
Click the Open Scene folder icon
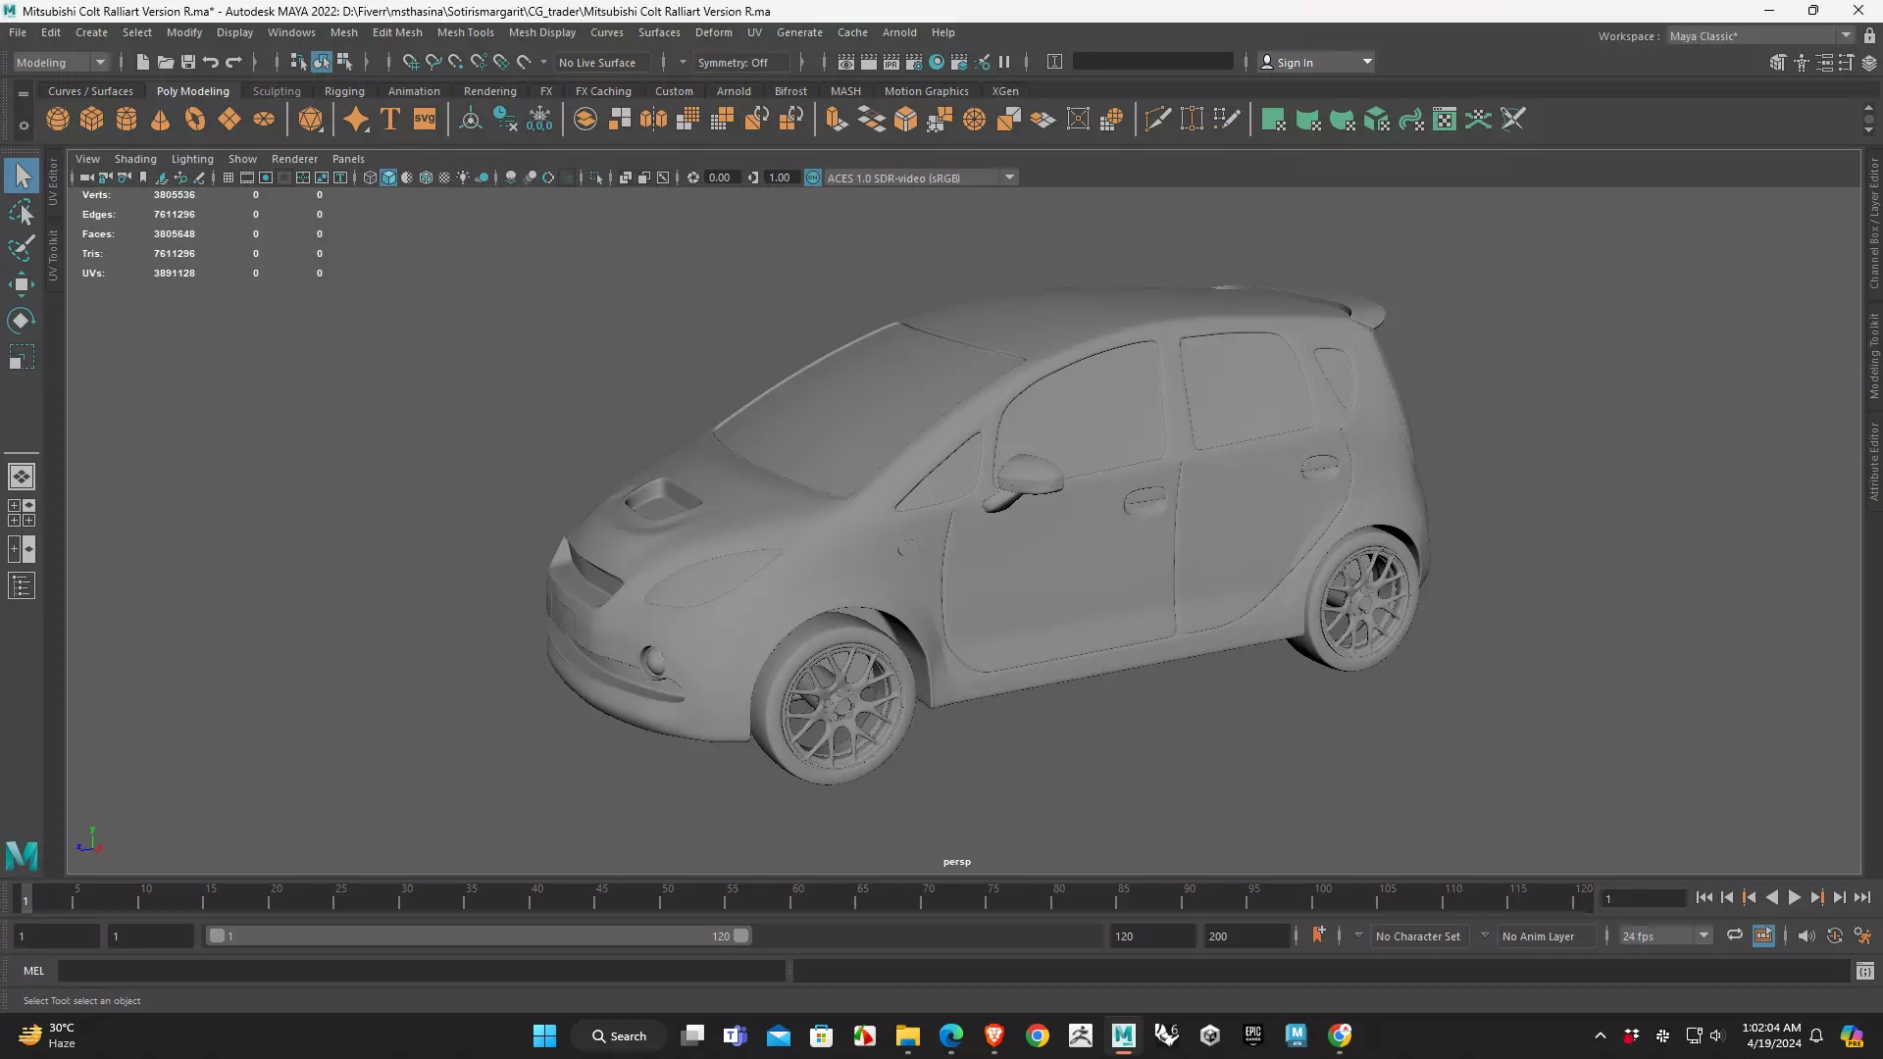click(x=166, y=62)
